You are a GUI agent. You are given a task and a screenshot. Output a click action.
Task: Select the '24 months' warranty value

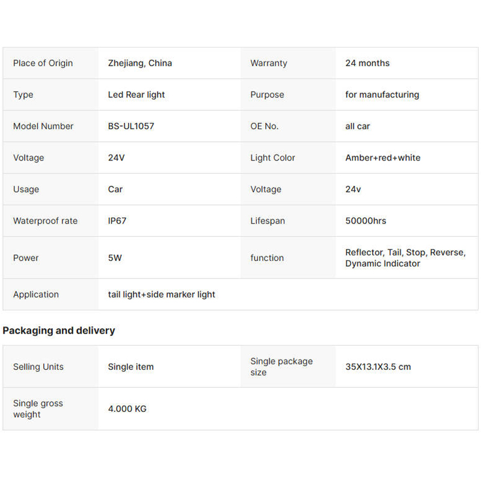(x=367, y=63)
